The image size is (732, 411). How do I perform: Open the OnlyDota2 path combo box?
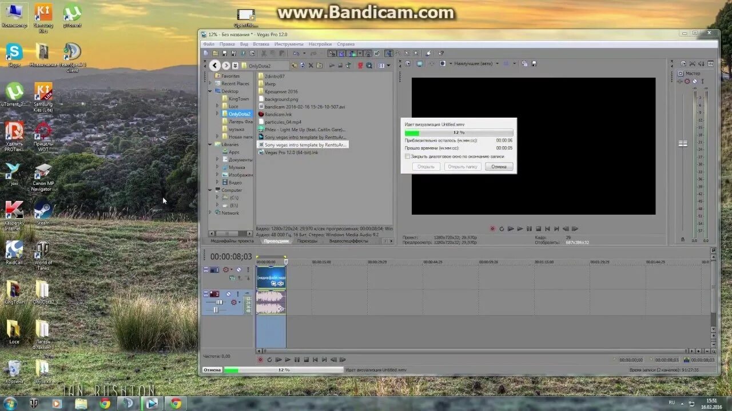pyautogui.click(x=265, y=66)
